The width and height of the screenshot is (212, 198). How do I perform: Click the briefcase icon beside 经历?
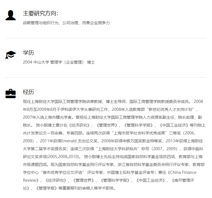(10, 94)
